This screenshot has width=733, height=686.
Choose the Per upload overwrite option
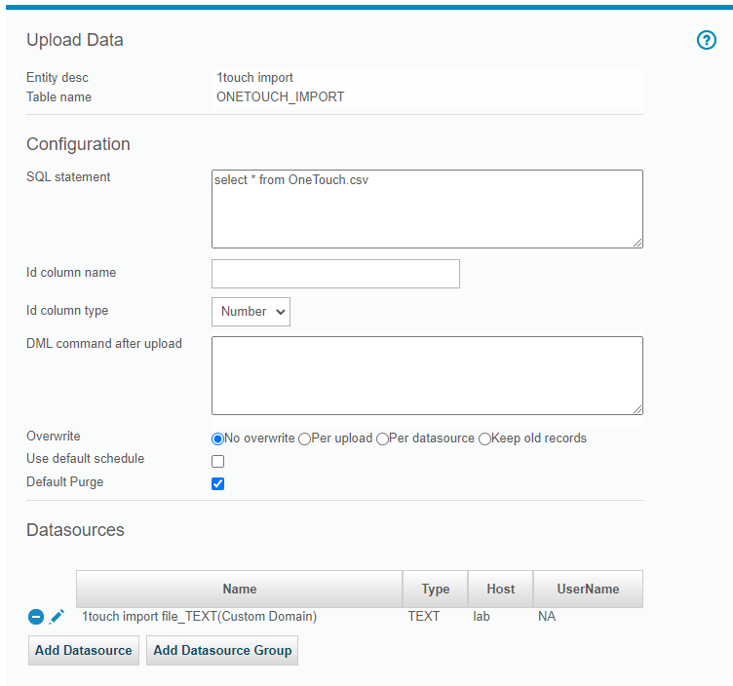[x=305, y=439]
